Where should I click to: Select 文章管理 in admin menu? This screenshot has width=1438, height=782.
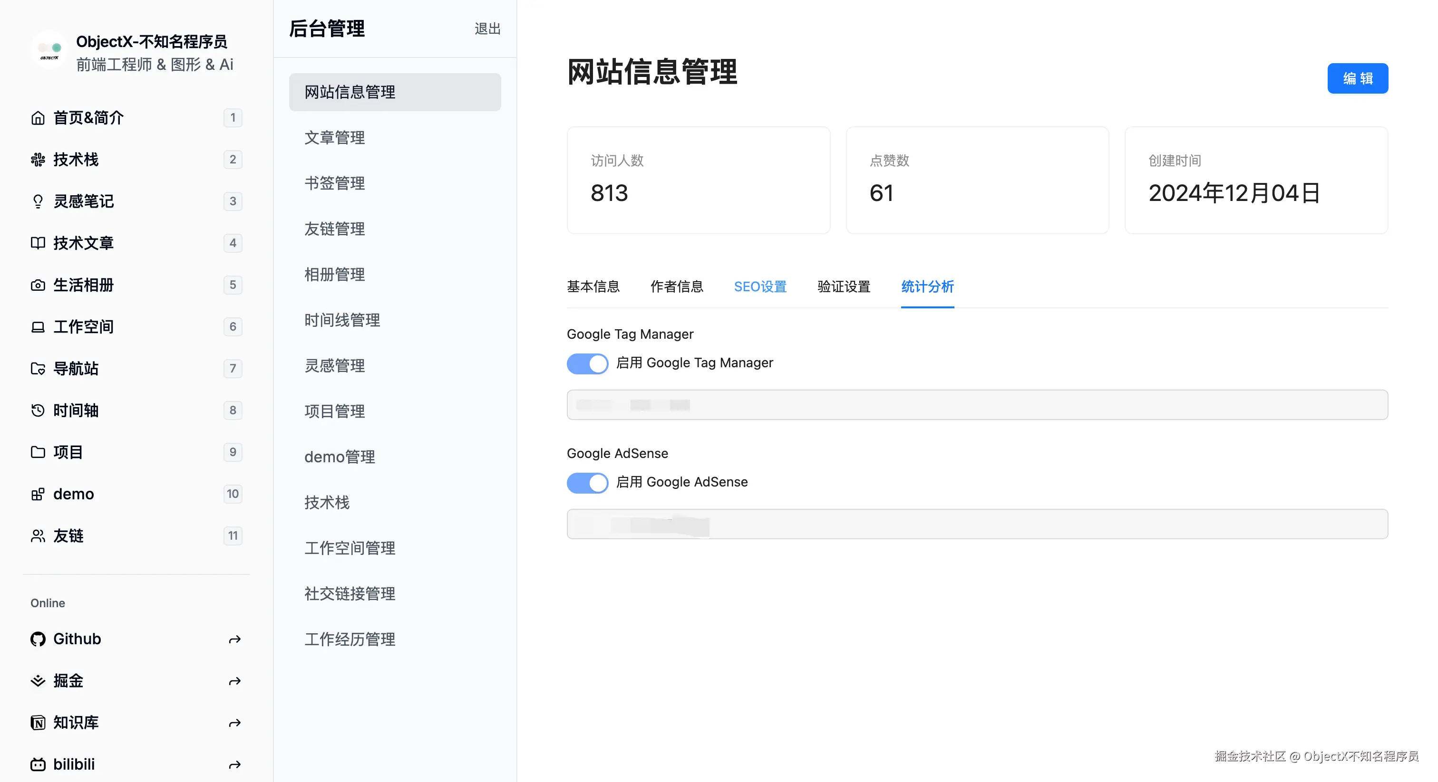pyautogui.click(x=334, y=138)
